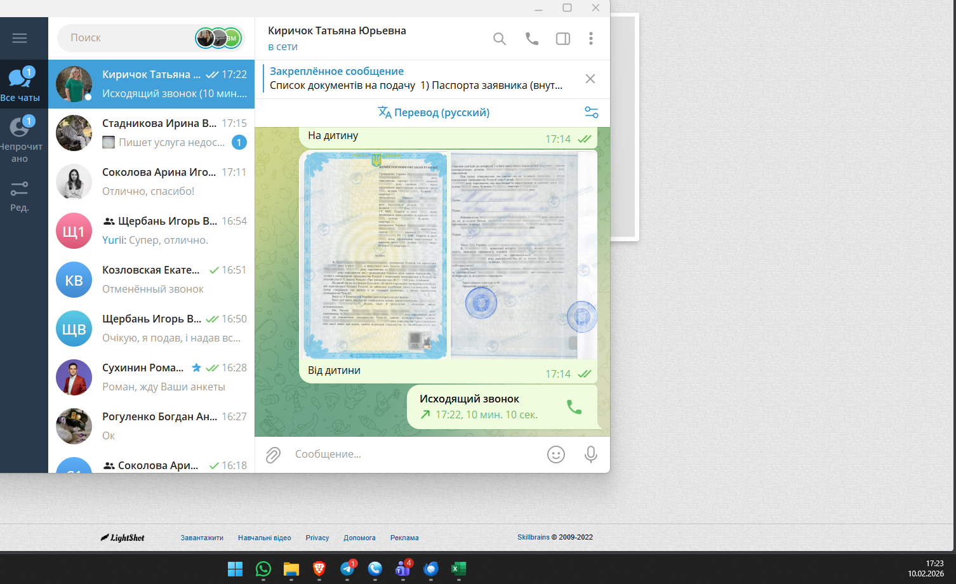Open Brave browser from the taskbar

319,569
